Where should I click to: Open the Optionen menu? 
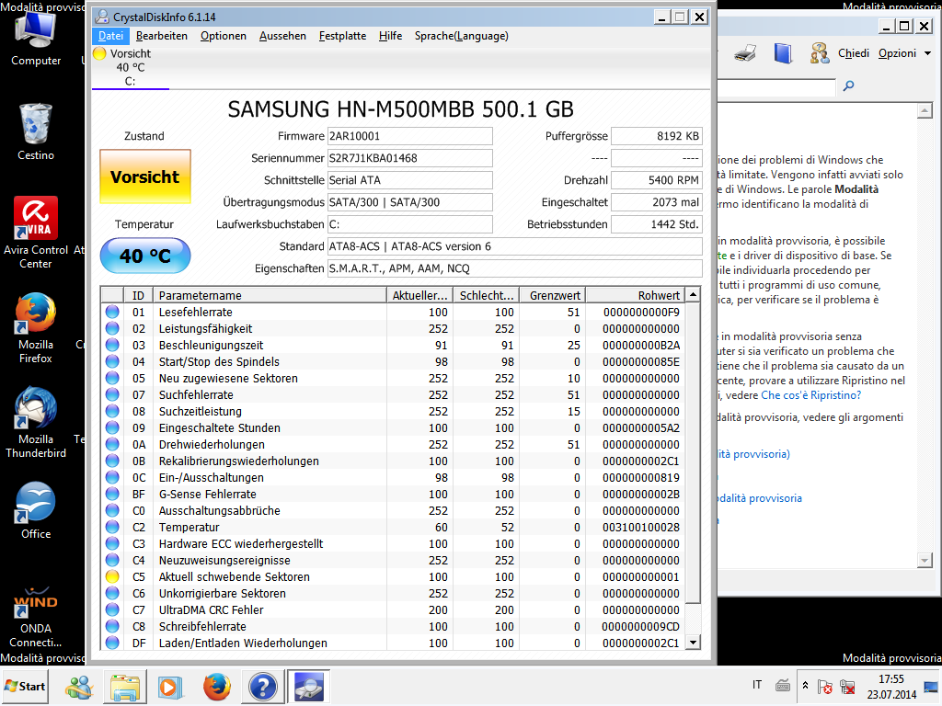pos(223,36)
